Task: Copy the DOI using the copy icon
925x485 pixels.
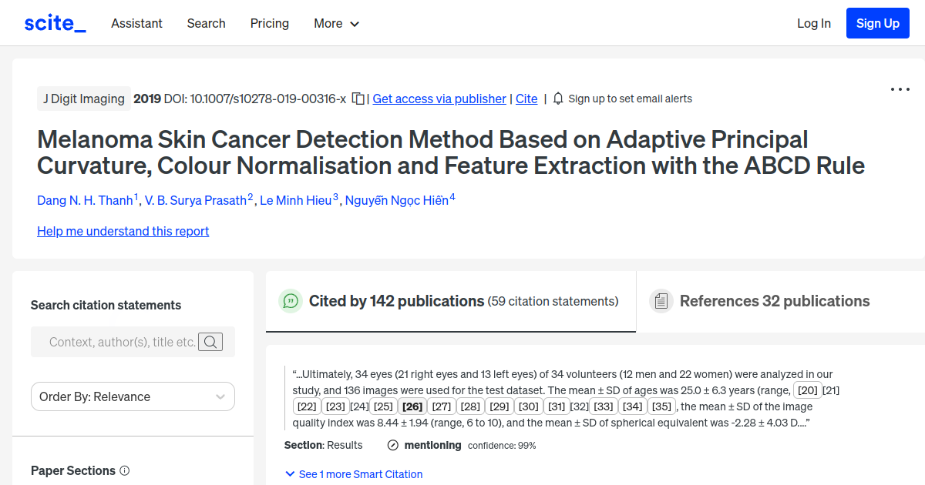Action: [x=358, y=99]
